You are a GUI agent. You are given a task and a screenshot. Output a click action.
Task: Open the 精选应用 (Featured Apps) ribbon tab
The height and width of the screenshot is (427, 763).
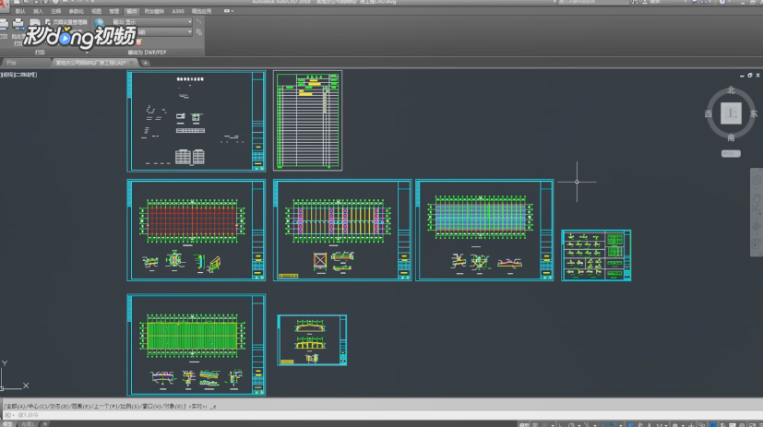click(201, 11)
